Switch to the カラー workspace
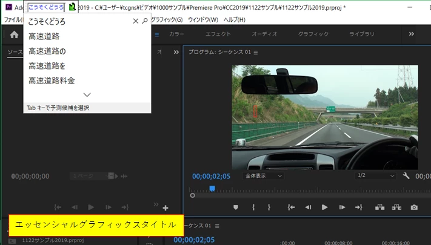The image size is (431, 245). [x=176, y=34]
